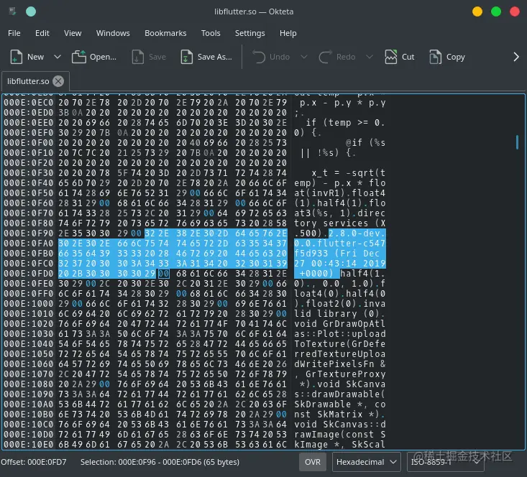Maximize window with green button
The image size is (527, 477).
click(x=496, y=11)
